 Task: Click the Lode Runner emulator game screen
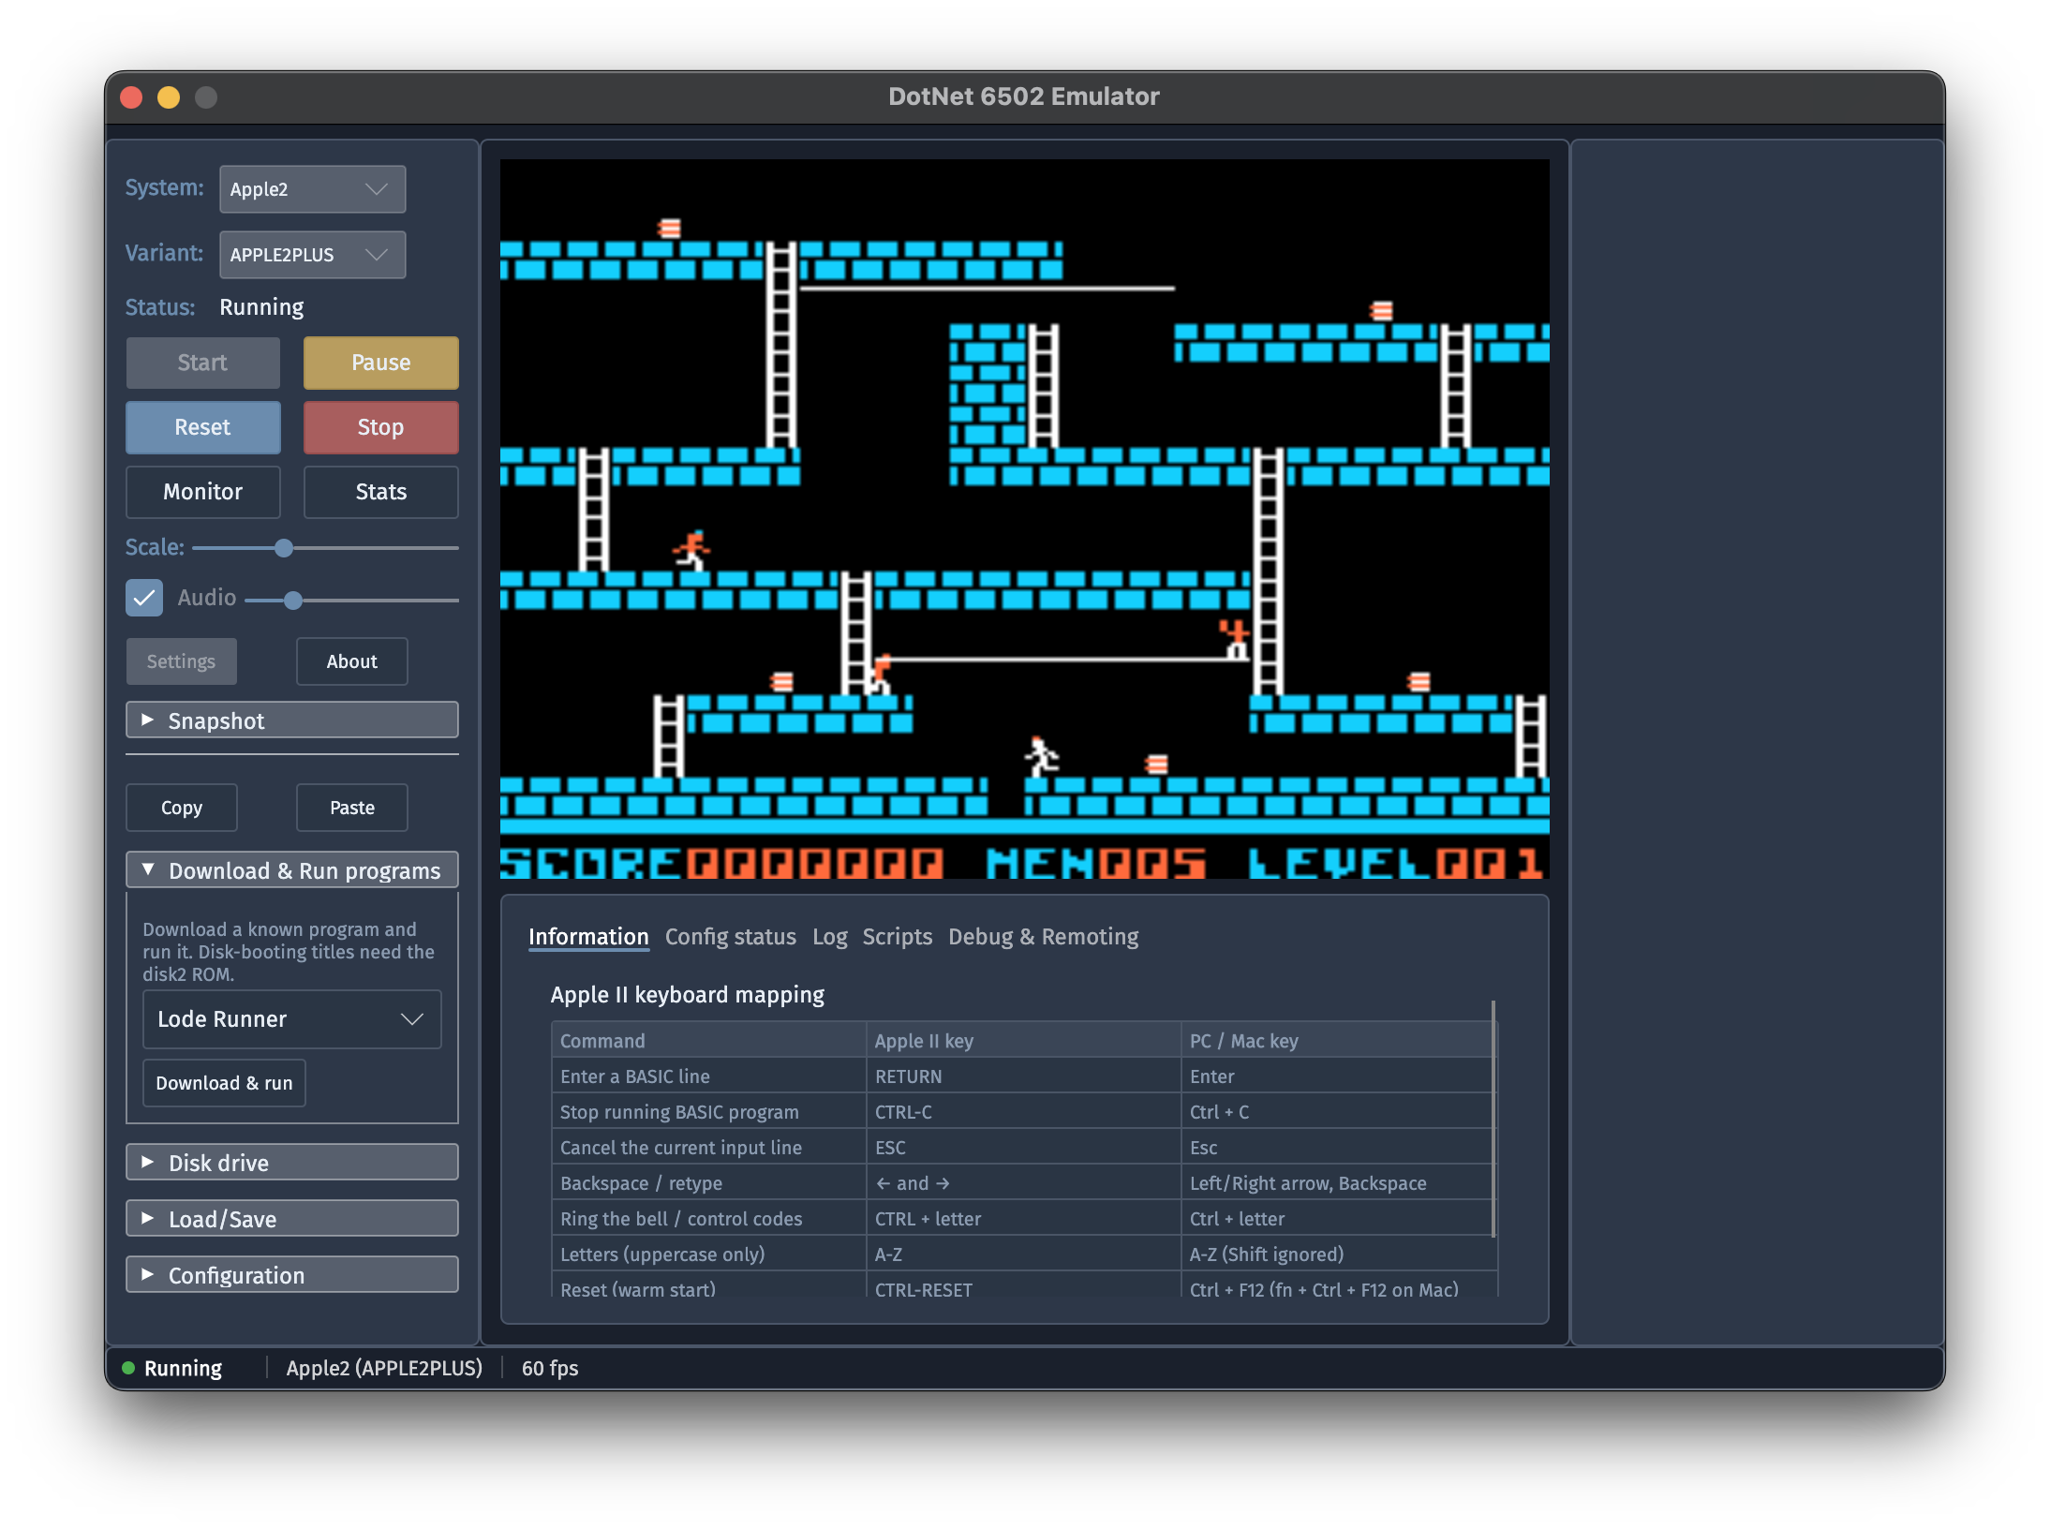click(1024, 519)
